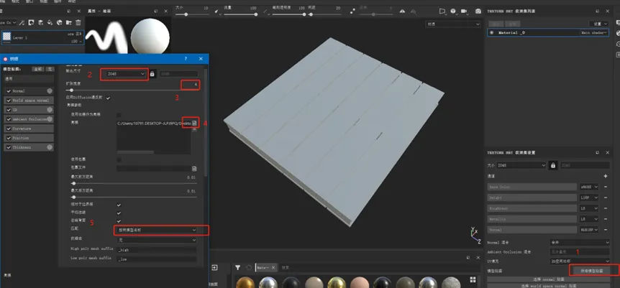Click the help question mark in bake dialog
This screenshot has height=288, width=620.
(x=186, y=59)
